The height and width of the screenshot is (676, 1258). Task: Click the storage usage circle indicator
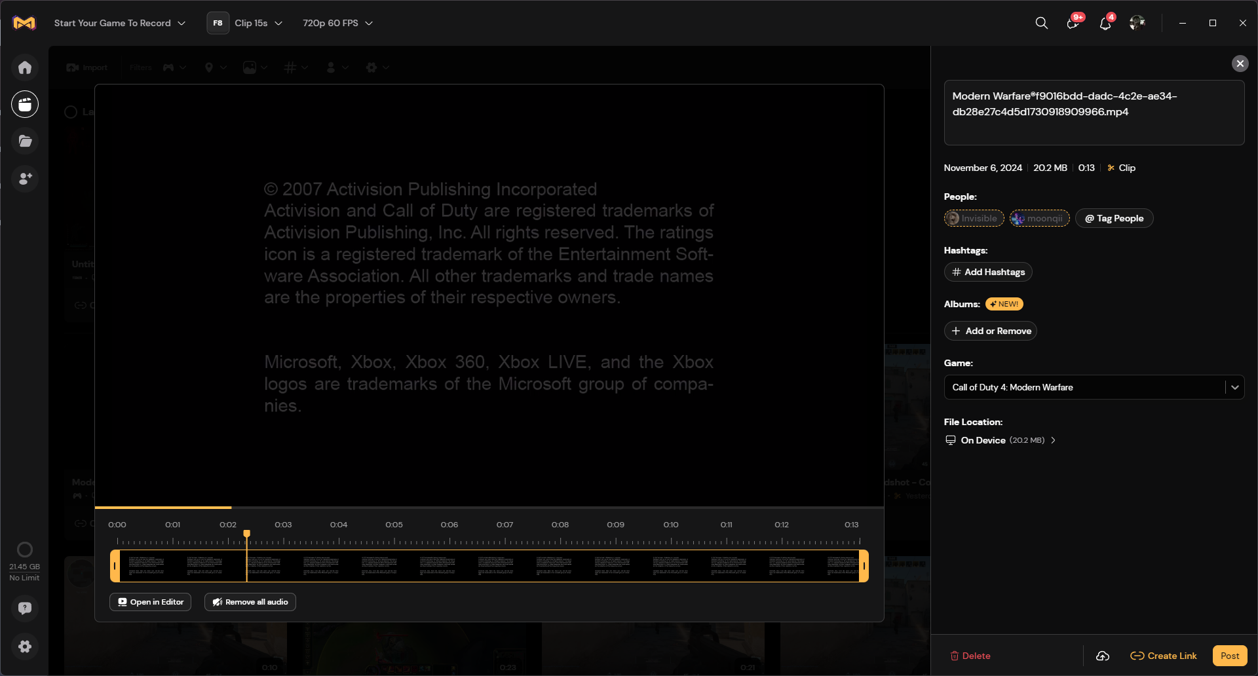click(x=25, y=550)
